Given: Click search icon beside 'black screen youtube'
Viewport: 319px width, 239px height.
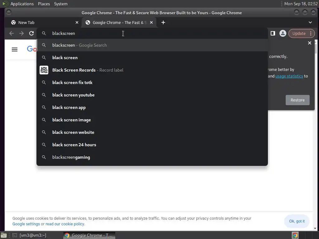Looking at the screenshot, I should pyautogui.click(x=44, y=95).
